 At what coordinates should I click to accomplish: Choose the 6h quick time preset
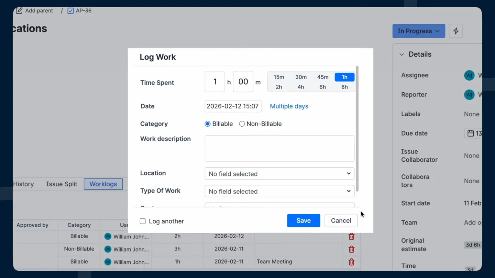323,87
